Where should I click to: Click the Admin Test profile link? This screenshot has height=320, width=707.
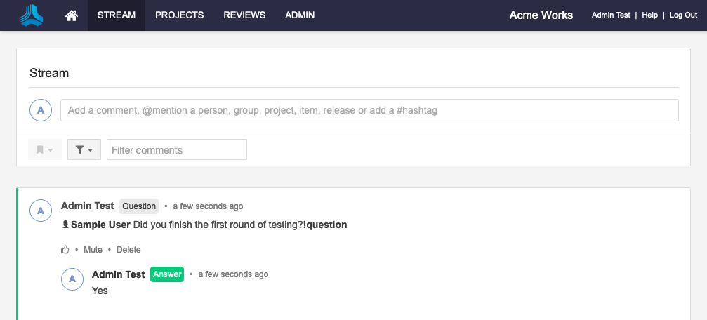[x=611, y=15]
